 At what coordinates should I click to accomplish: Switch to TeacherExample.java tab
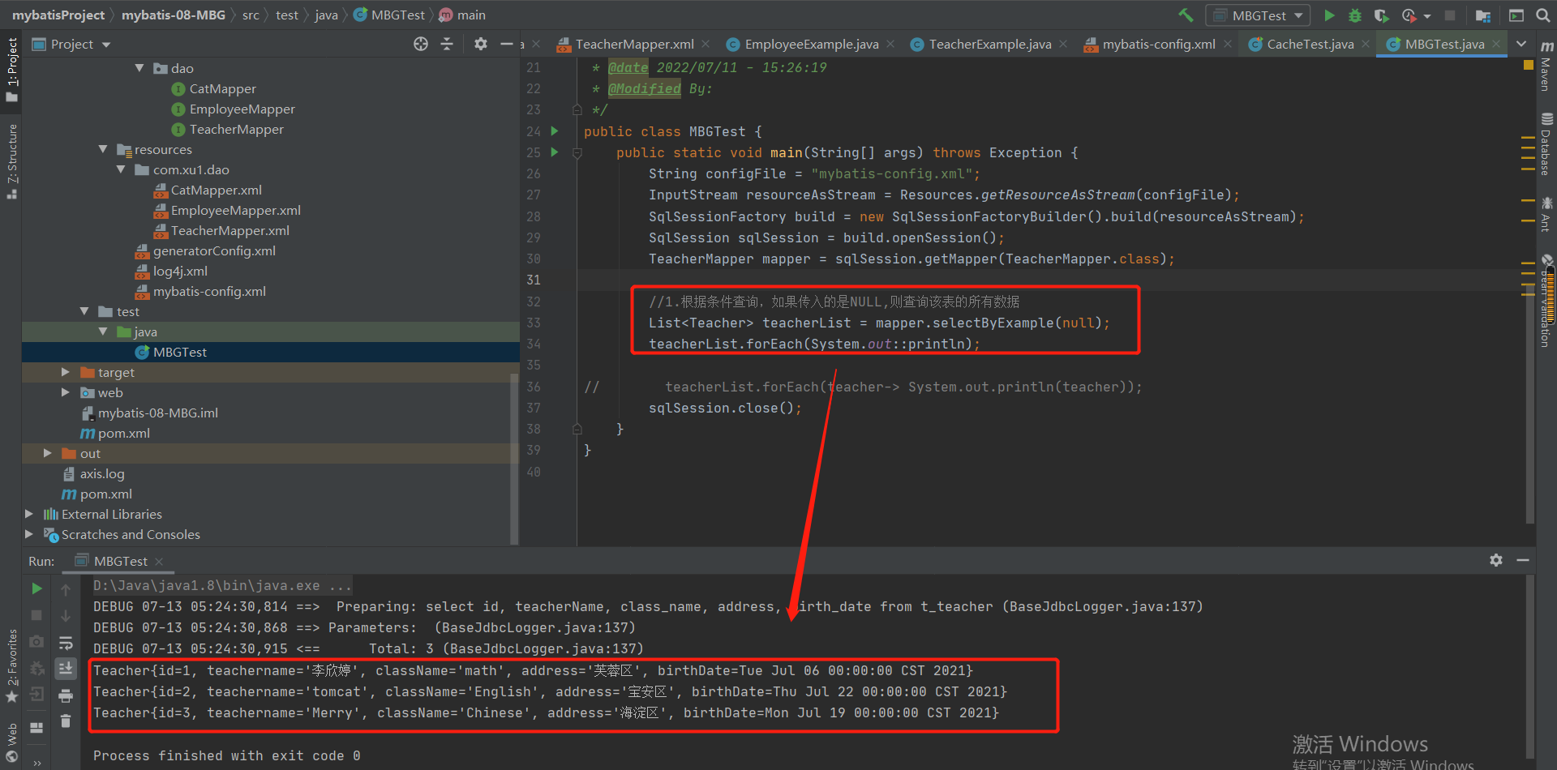989,44
